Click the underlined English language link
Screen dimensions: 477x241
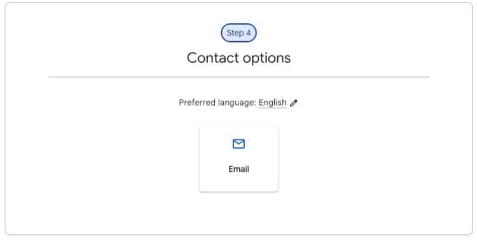click(x=272, y=103)
